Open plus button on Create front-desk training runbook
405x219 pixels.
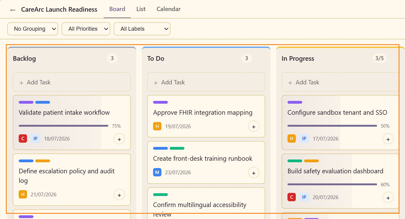point(254,173)
